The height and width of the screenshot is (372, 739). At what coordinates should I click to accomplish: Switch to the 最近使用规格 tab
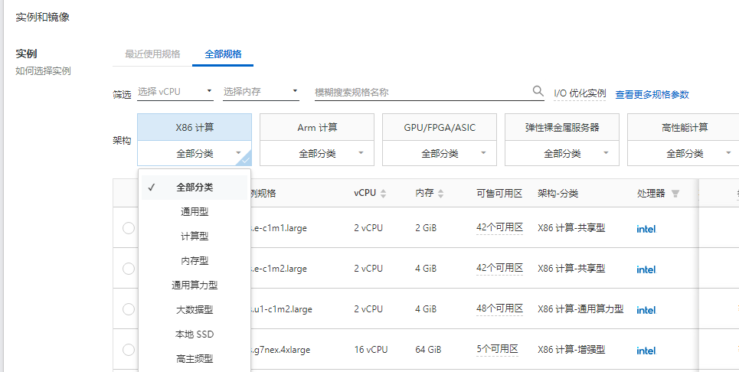pyautogui.click(x=152, y=54)
